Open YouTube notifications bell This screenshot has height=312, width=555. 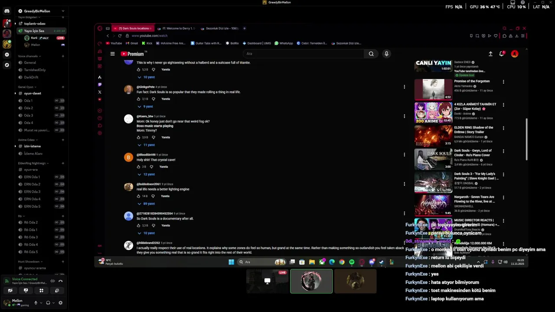click(x=502, y=54)
